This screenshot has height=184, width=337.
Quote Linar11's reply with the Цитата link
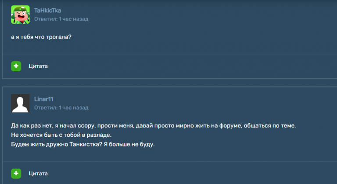coord(38,174)
